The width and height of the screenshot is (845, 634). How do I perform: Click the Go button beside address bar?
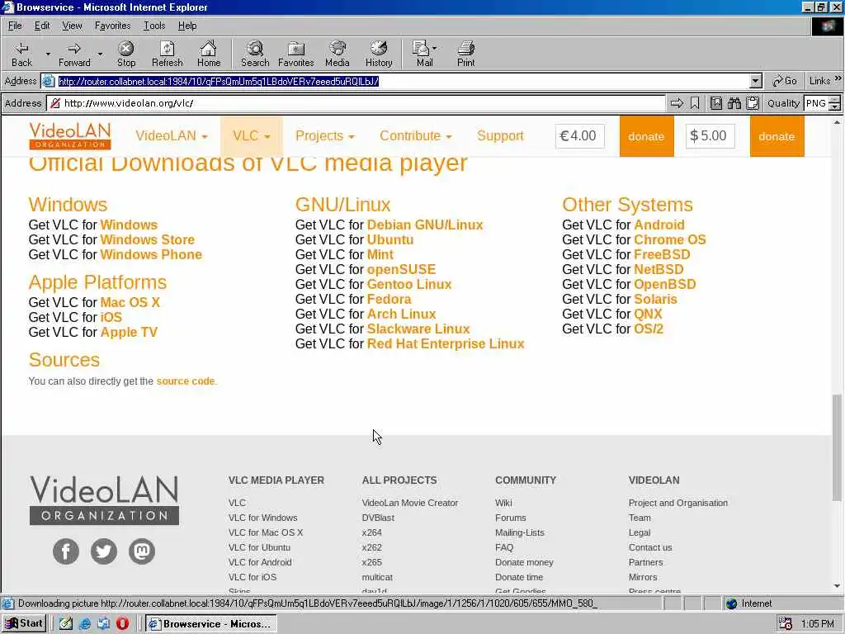(785, 81)
